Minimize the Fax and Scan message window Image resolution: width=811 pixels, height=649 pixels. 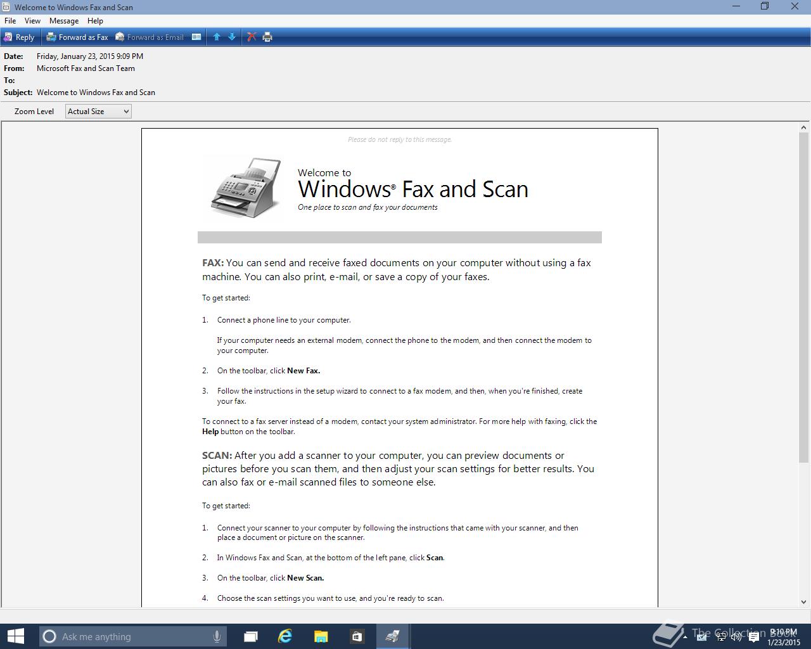736,6
